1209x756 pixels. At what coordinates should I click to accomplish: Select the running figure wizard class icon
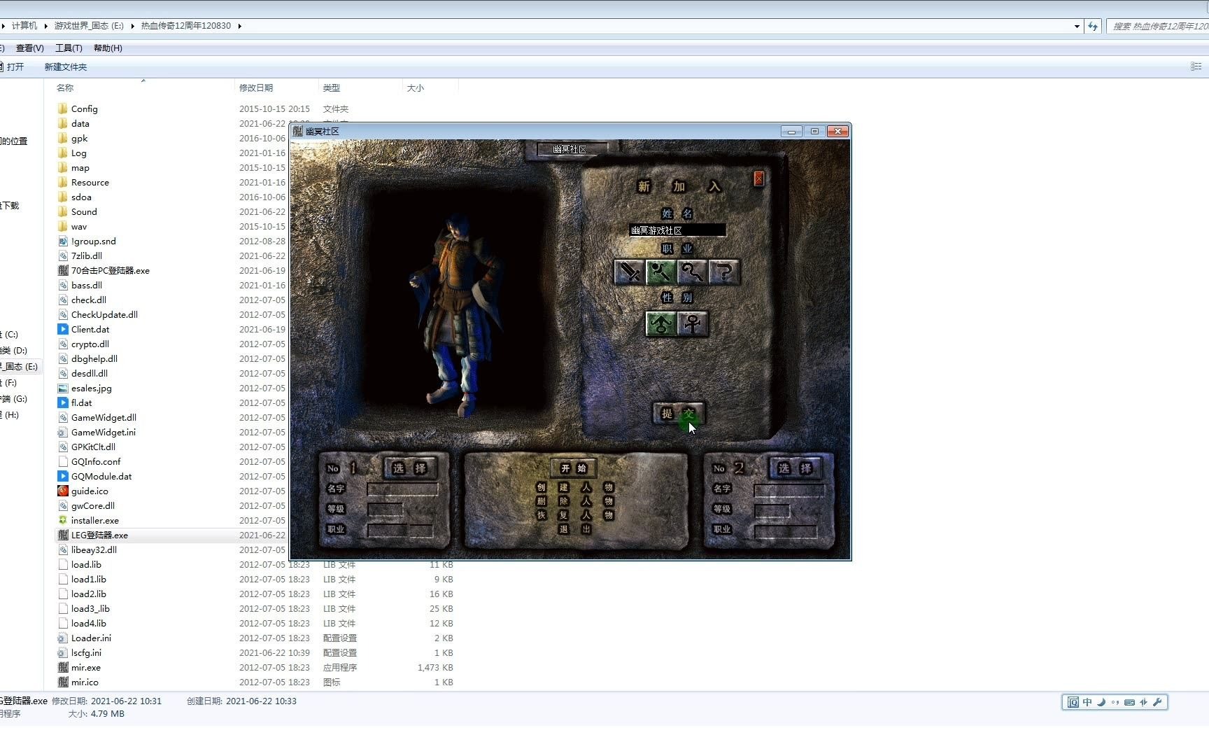point(660,272)
